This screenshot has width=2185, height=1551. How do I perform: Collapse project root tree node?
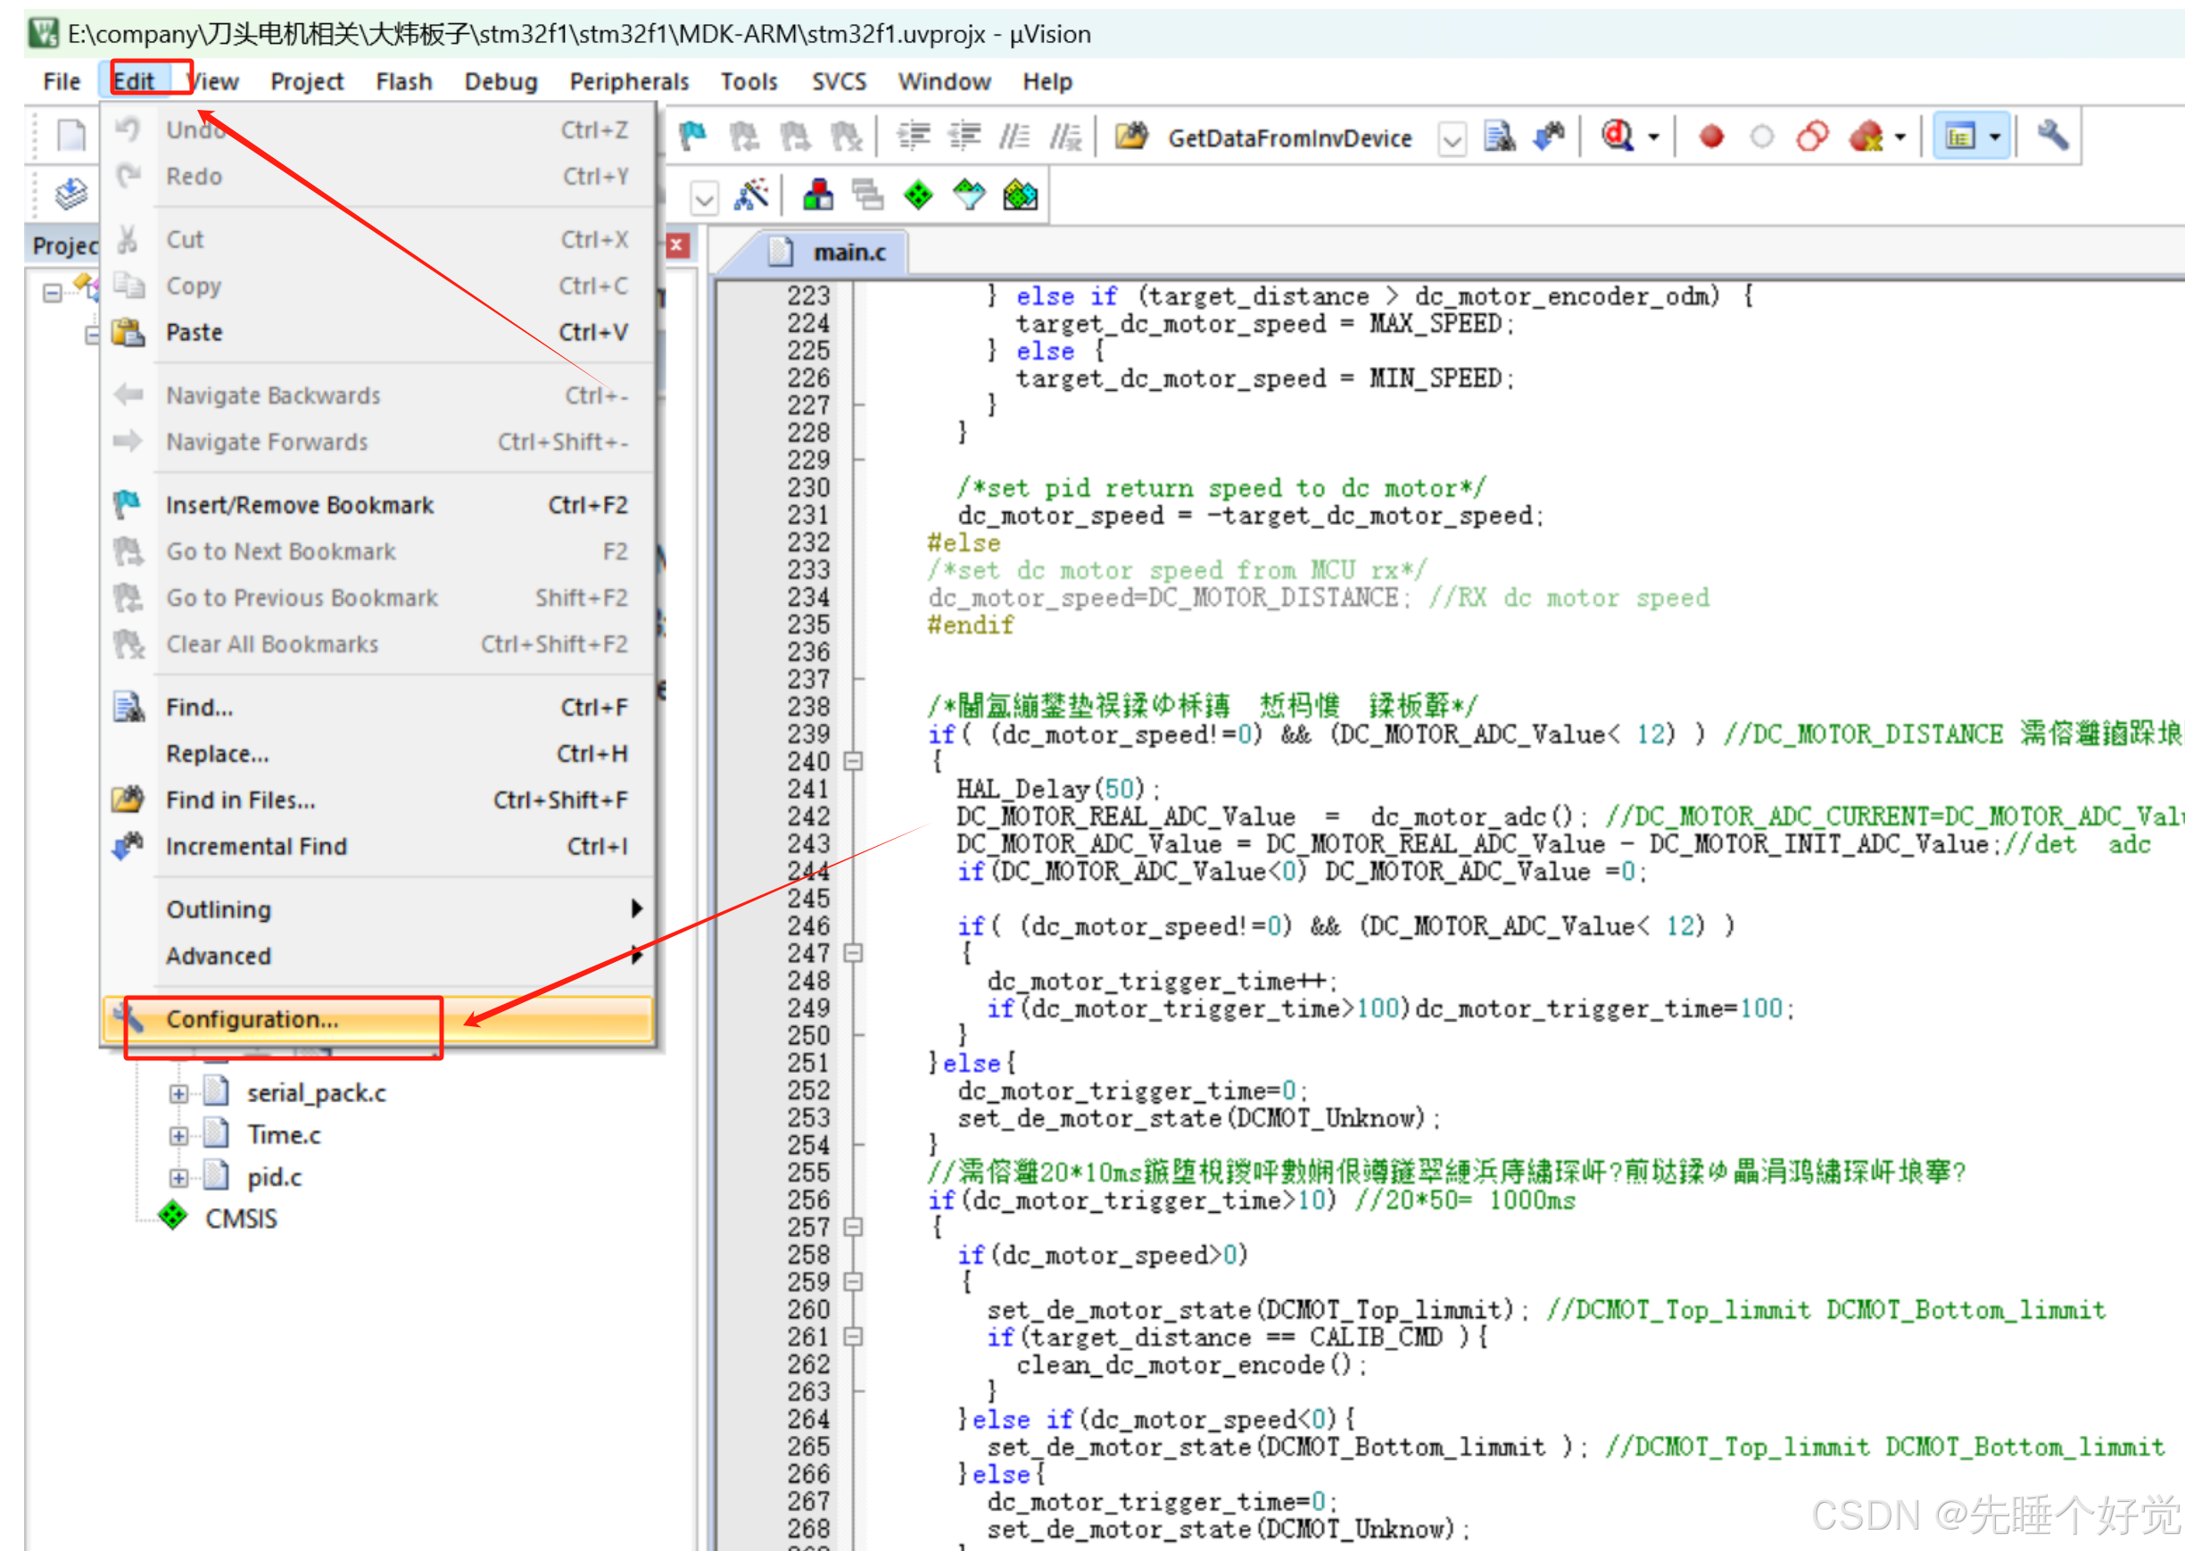pyautogui.click(x=53, y=294)
